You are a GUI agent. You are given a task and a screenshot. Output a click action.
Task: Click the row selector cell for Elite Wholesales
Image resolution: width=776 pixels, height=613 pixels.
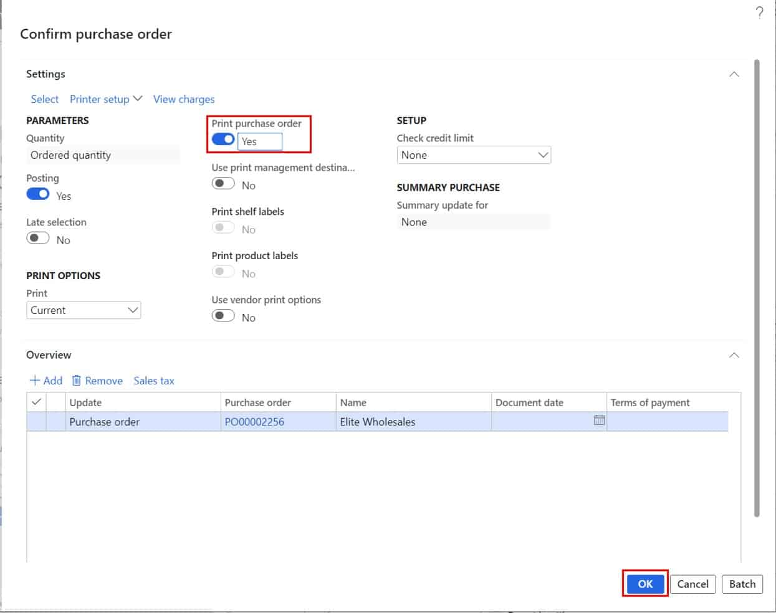pyautogui.click(x=36, y=422)
